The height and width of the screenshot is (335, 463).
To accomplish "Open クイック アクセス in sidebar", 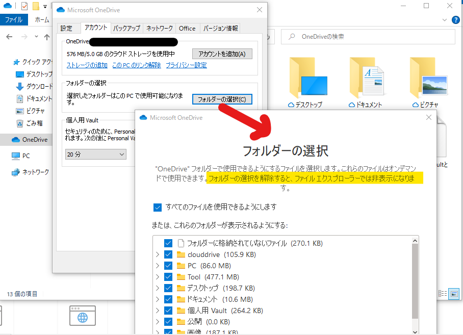I will click(33, 62).
